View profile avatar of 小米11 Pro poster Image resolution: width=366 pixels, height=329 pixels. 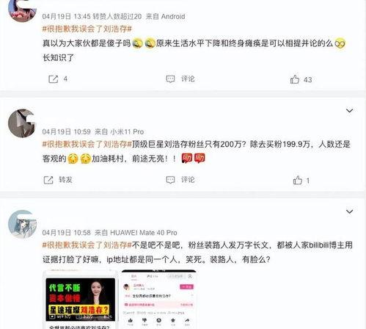coord(22,123)
